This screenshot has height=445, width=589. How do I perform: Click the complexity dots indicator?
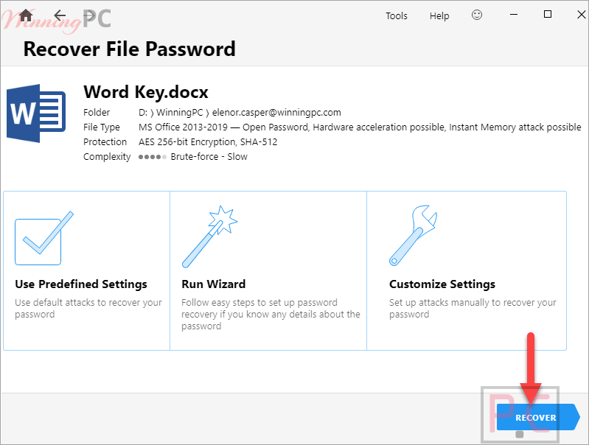tap(152, 157)
